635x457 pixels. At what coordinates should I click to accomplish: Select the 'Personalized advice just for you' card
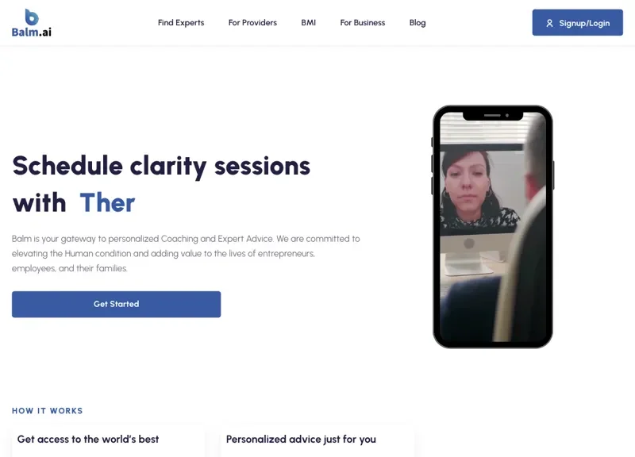pos(317,441)
